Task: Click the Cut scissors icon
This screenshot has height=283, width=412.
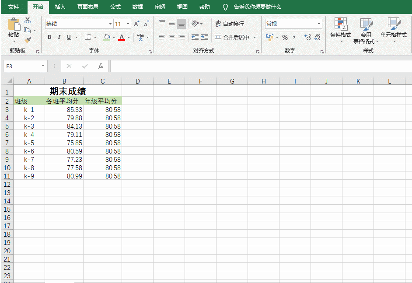Action: pos(28,20)
